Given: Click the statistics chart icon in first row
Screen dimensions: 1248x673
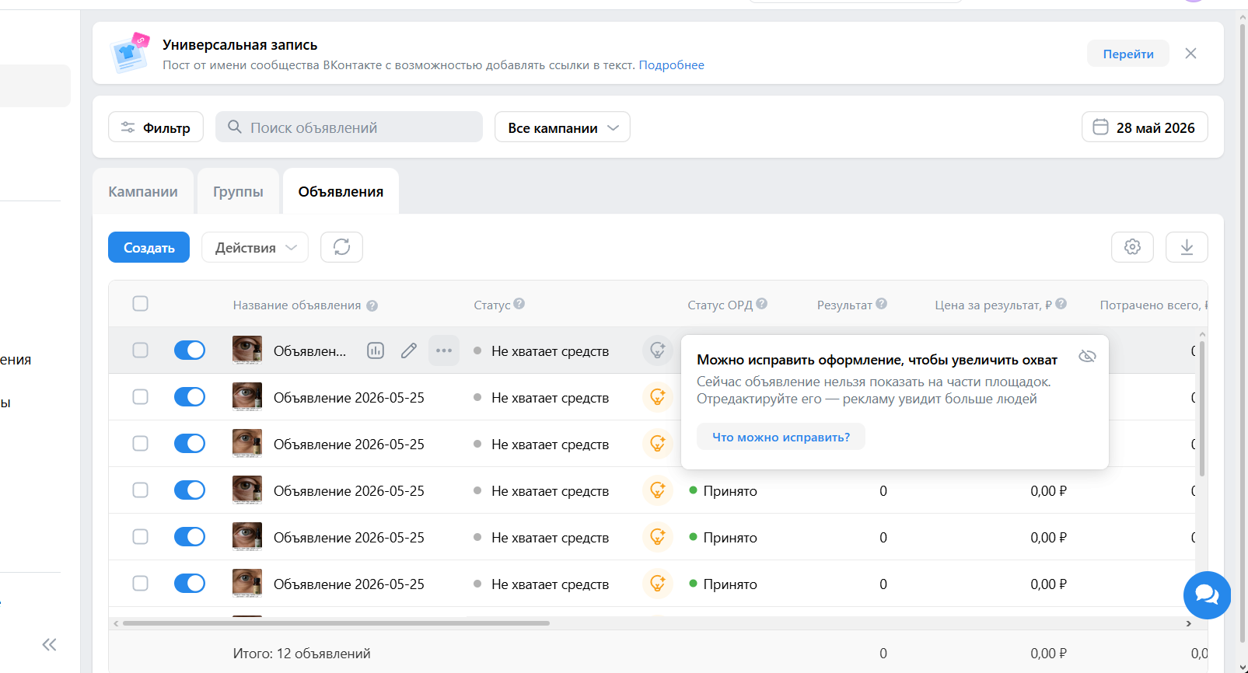Looking at the screenshot, I should point(376,350).
